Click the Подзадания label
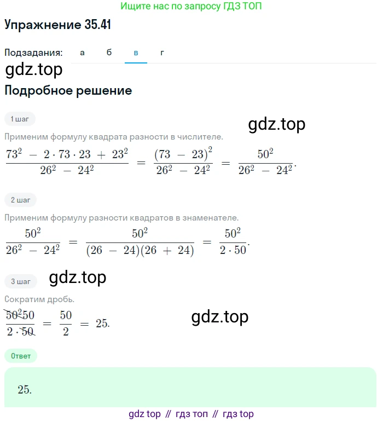383x422 pixels. coord(33,53)
